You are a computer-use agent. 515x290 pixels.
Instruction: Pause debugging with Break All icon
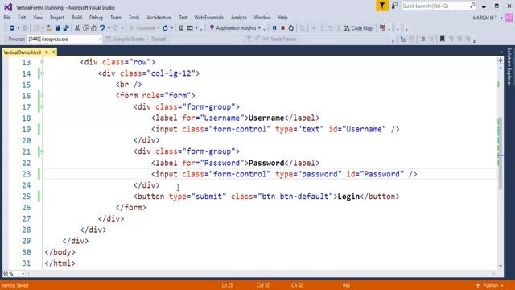point(274,28)
